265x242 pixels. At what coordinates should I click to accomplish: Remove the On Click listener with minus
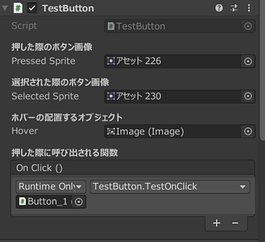click(235, 223)
